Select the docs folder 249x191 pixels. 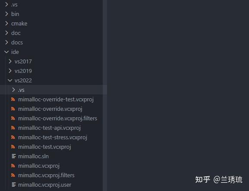click(x=17, y=43)
